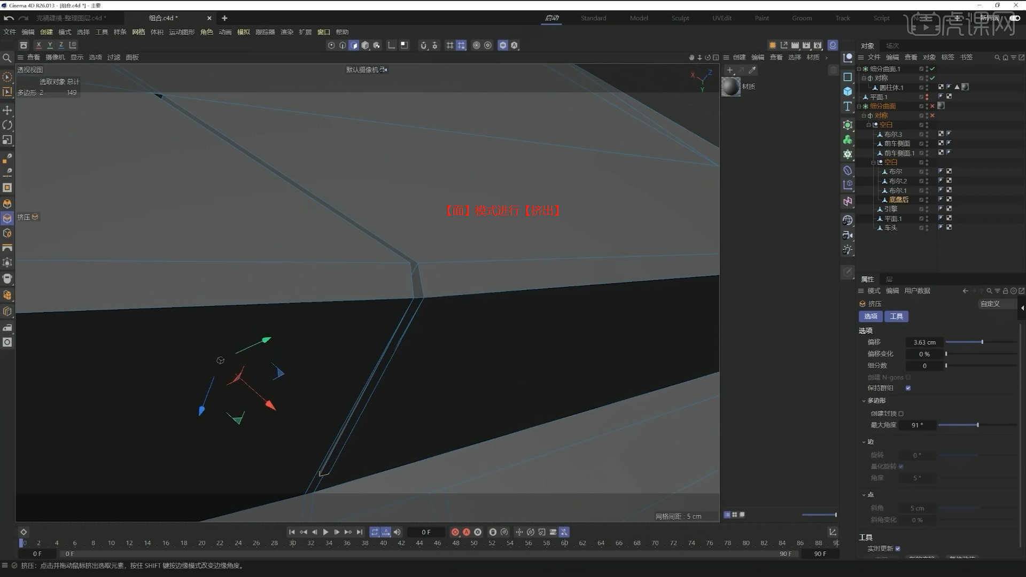Click the Undo arrow icon
The height and width of the screenshot is (577, 1026).
[9, 18]
